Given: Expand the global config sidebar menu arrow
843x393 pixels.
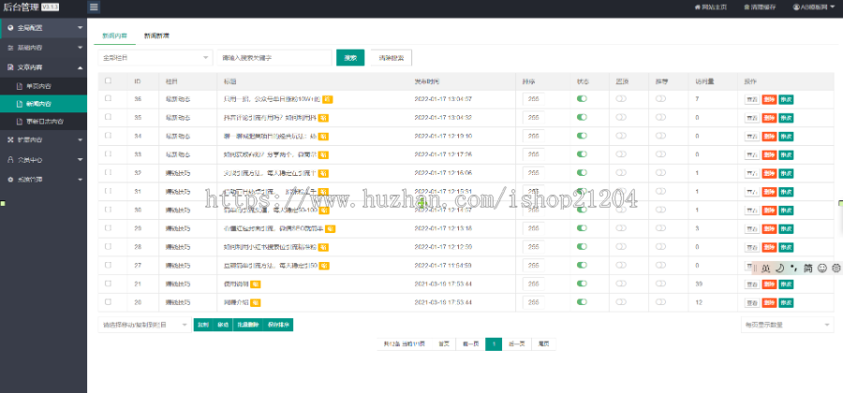Looking at the screenshot, I should 81,27.
